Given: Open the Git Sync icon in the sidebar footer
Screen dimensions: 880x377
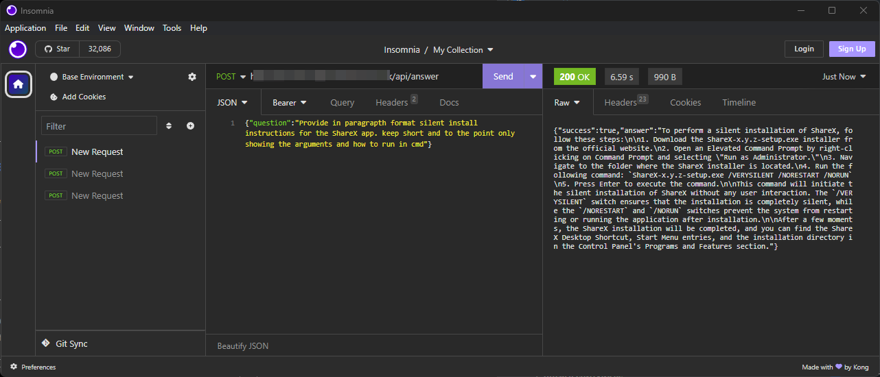Looking at the screenshot, I should [45, 343].
